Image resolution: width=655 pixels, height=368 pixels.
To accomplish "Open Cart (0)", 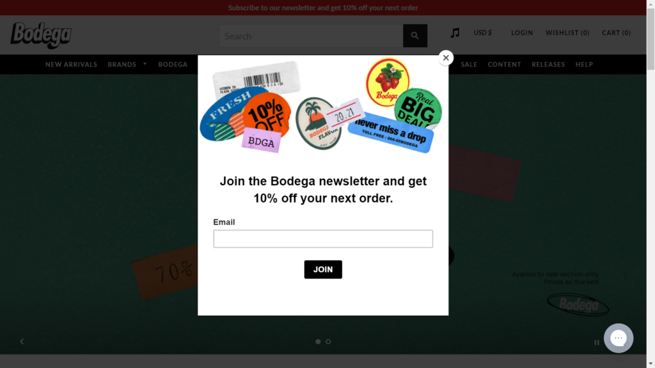I will pyautogui.click(x=616, y=33).
